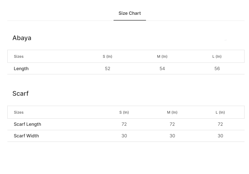Screen dimensions: 249x174
Task: Click the L (In) column in Scarf table
Action: [x=220, y=112]
